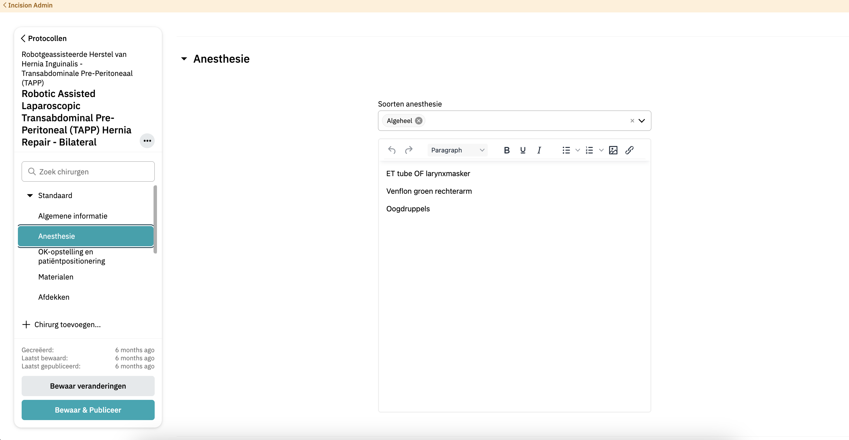The width and height of the screenshot is (849, 440).
Task: Collapse the Anesthesie section heading
Action: (184, 59)
